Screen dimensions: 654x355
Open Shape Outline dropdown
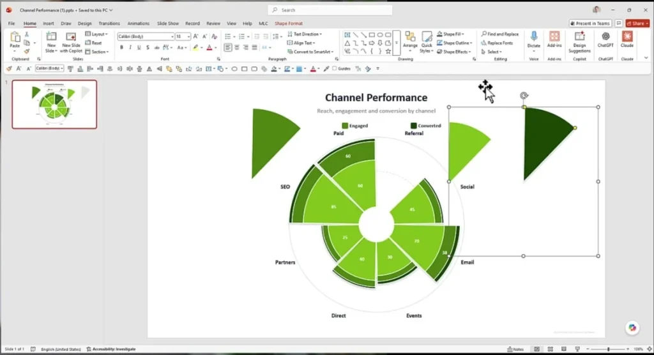[455, 43]
